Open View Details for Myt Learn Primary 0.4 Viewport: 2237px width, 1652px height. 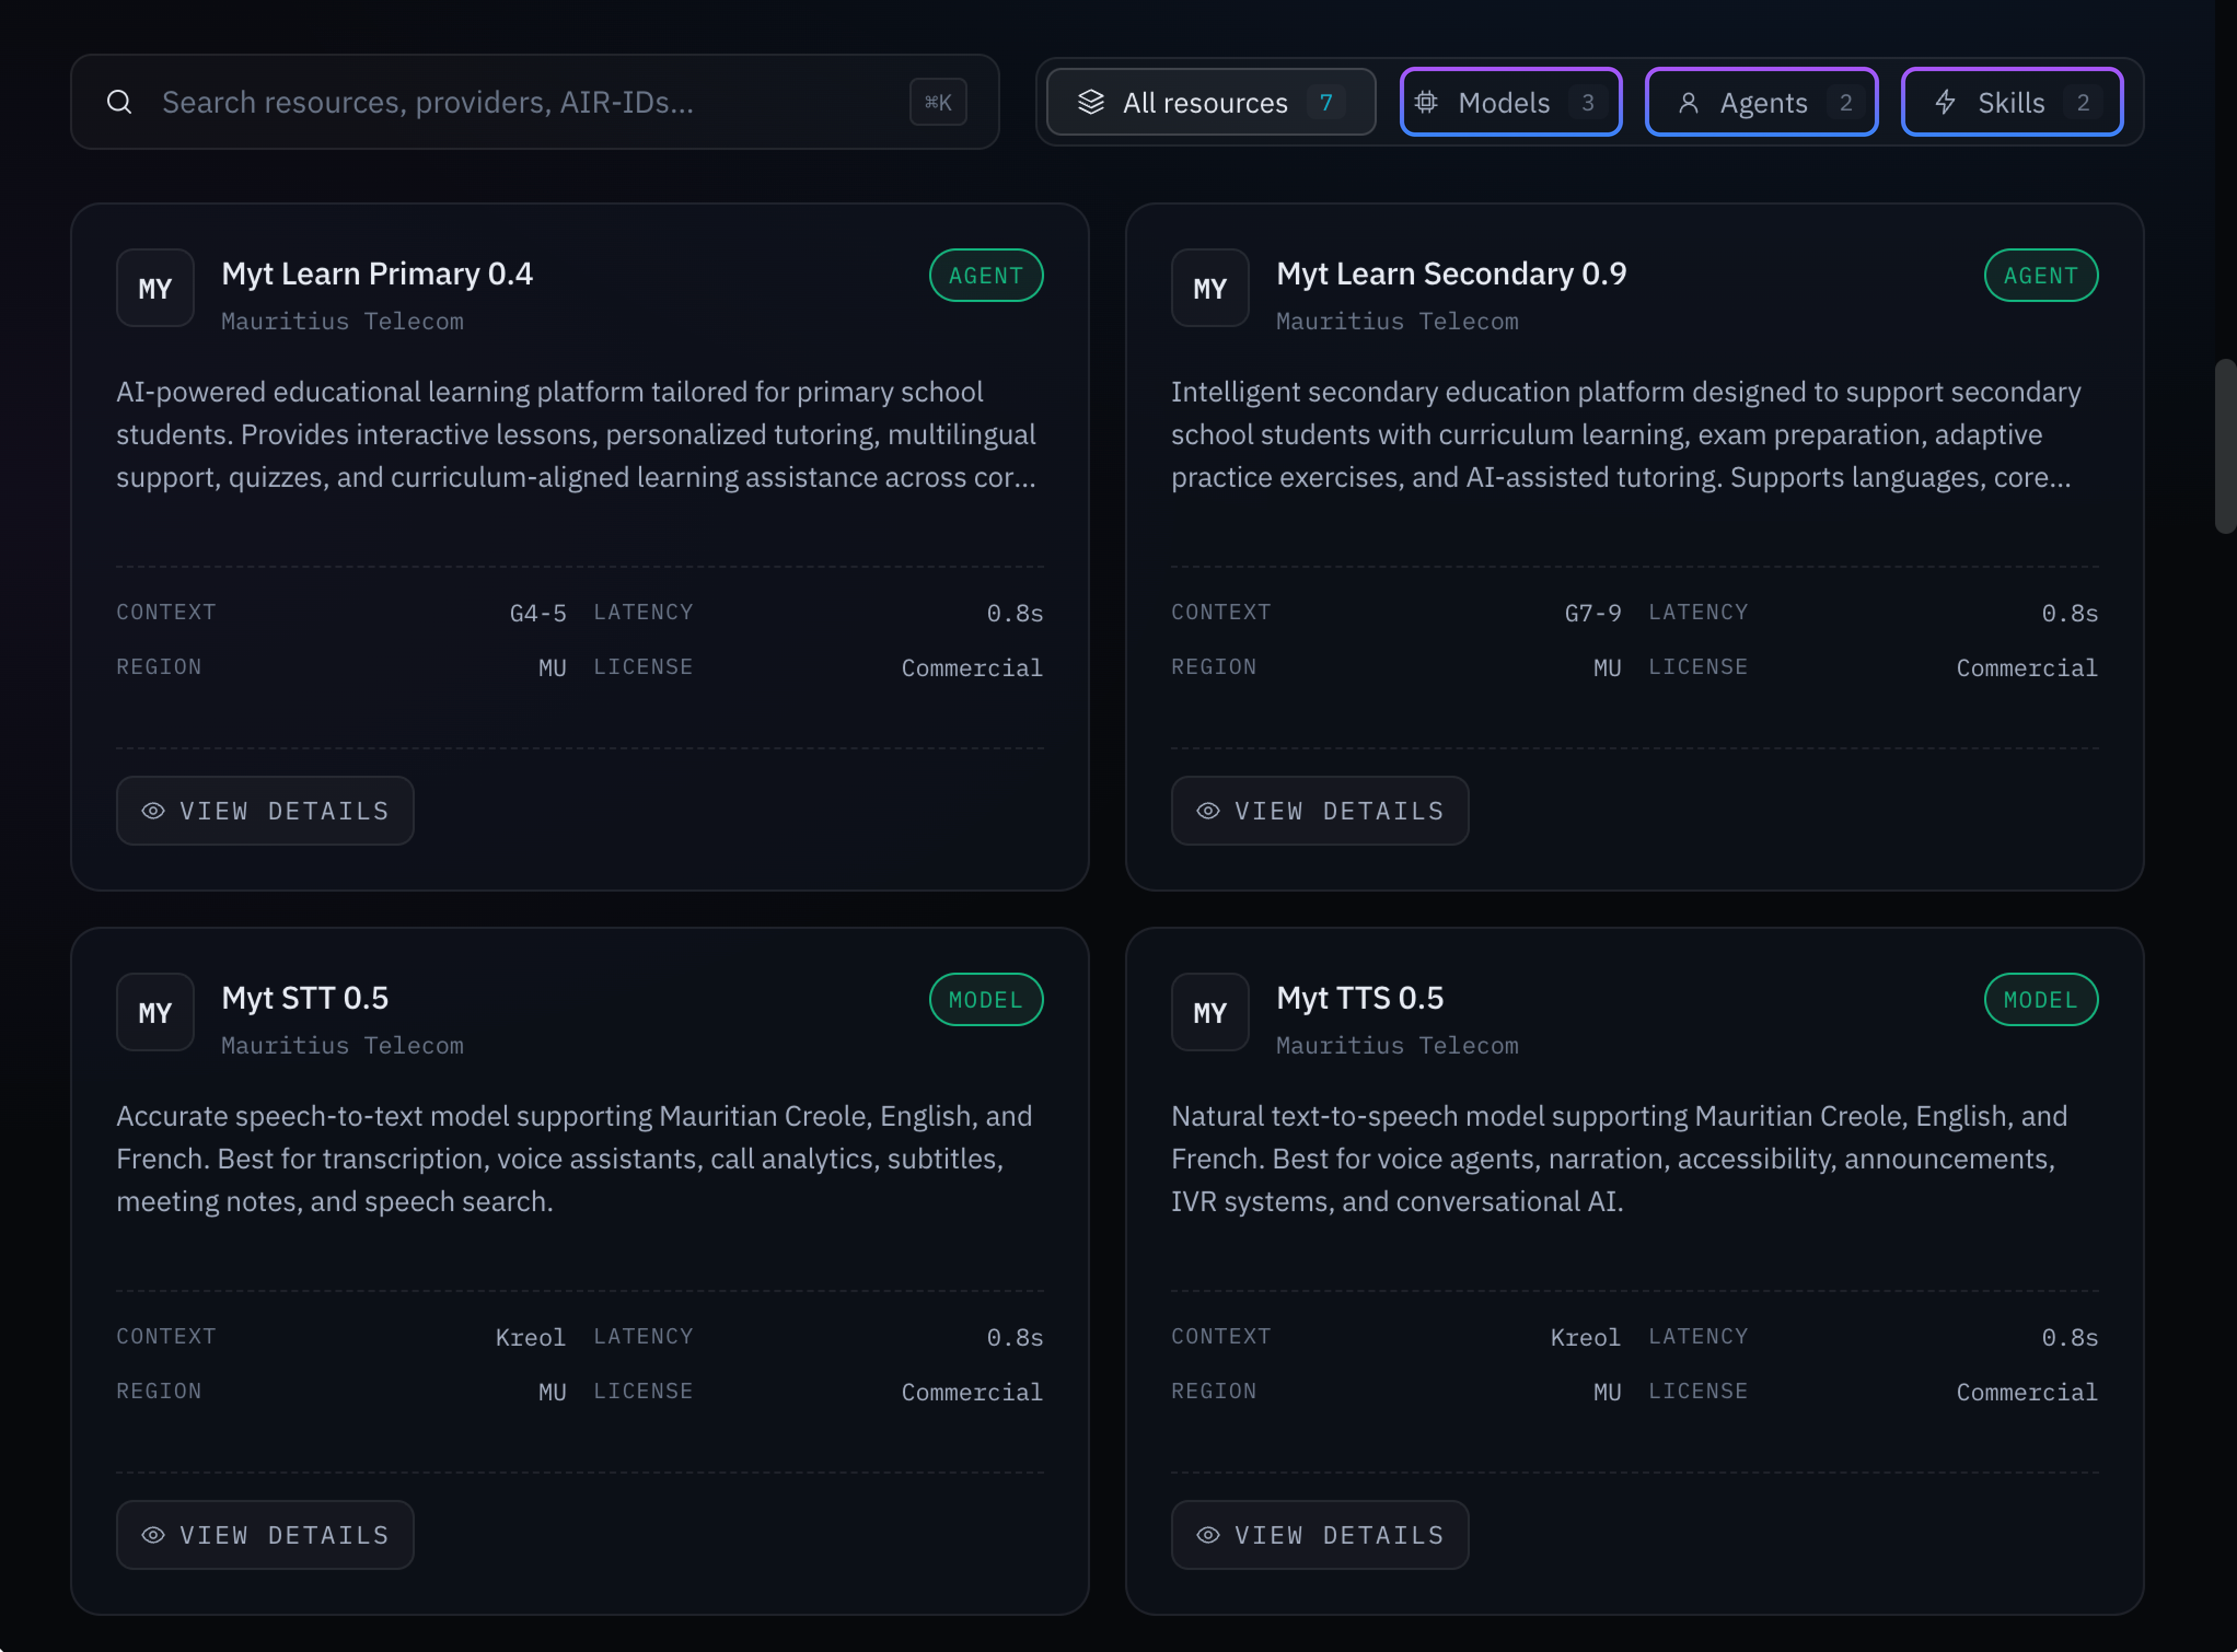(265, 811)
